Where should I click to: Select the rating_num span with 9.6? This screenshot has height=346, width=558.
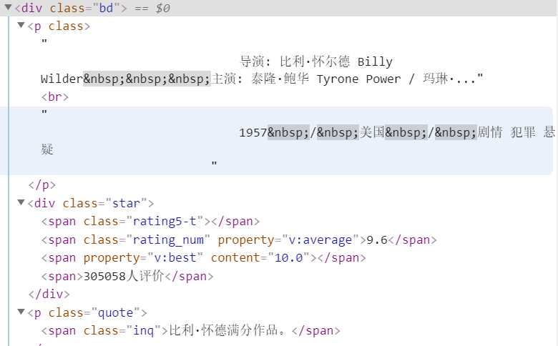click(x=239, y=239)
